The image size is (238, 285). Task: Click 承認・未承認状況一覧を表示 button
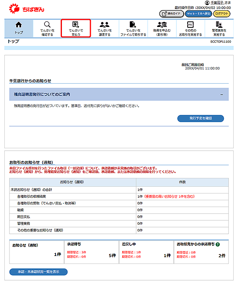pos(38,272)
